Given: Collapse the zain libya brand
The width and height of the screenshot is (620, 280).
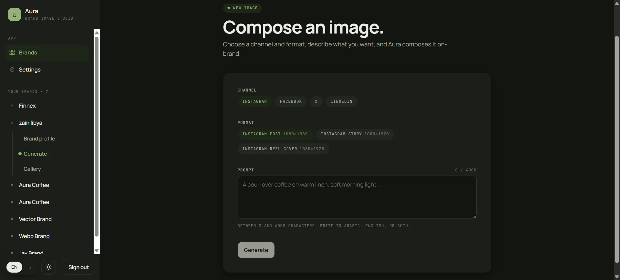Looking at the screenshot, I should 47,123.
